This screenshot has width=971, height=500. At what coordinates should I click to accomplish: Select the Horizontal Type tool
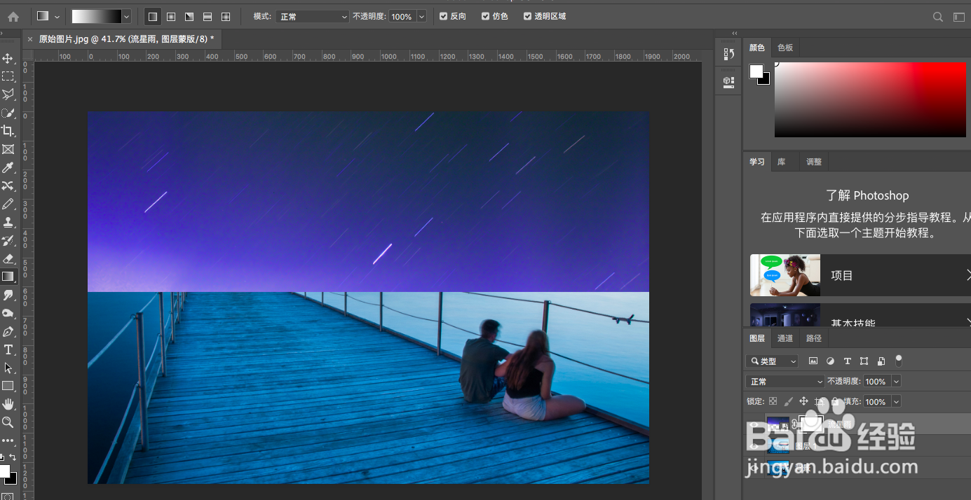click(x=8, y=349)
